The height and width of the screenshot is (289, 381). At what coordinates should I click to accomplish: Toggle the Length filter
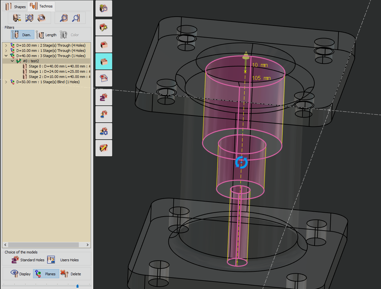(46, 35)
